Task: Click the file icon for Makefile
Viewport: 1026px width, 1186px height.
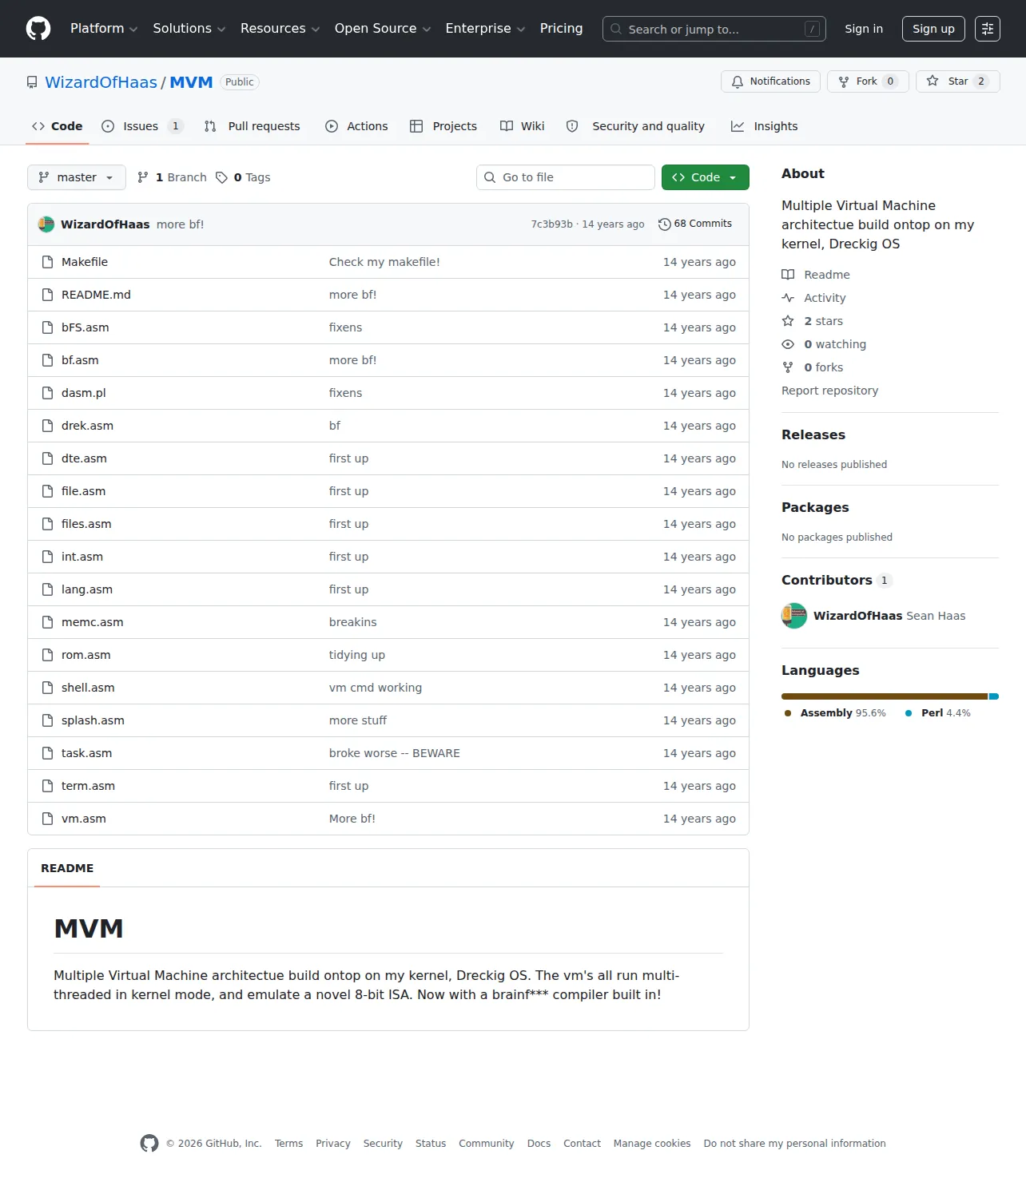Action: click(x=48, y=262)
